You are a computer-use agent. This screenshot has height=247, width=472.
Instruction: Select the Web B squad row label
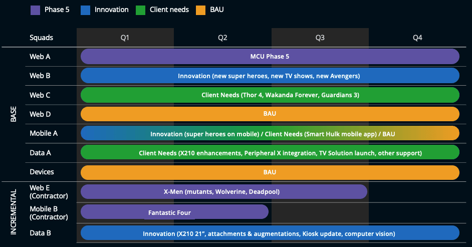click(40, 76)
